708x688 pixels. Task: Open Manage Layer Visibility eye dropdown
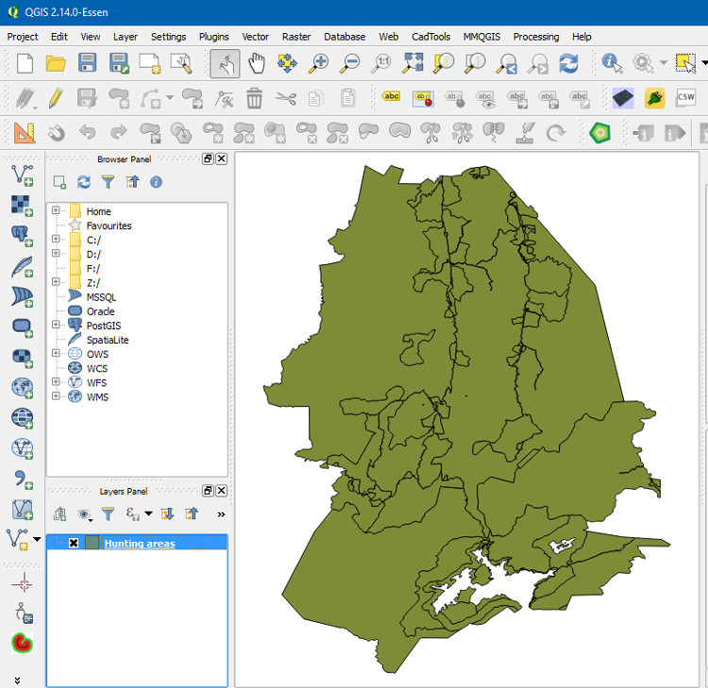pos(85,514)
